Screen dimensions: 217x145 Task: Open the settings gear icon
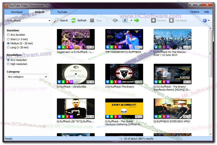click(205, 21)
